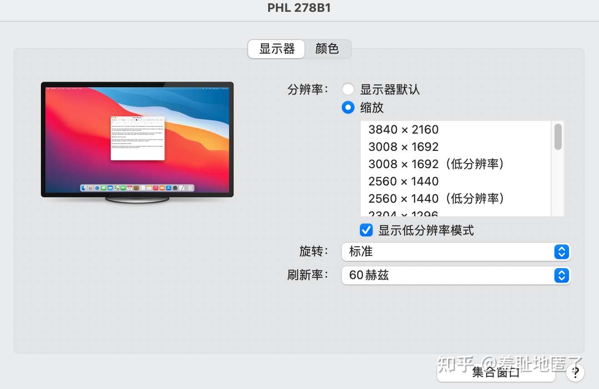Click the 集合窗口 button
This screenshot has height=389, width=599.
tap(496, 372)
